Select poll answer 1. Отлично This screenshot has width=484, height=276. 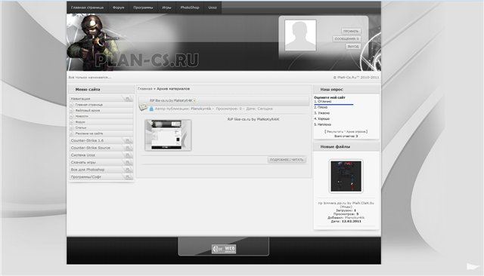[x=323, y=102]
